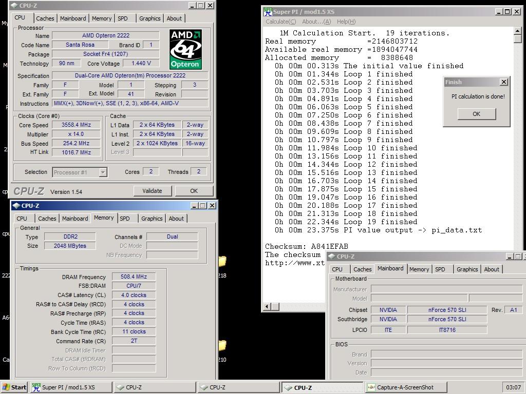
Task: Switch to Super PI in taskbar
Action: coord(71,387)
